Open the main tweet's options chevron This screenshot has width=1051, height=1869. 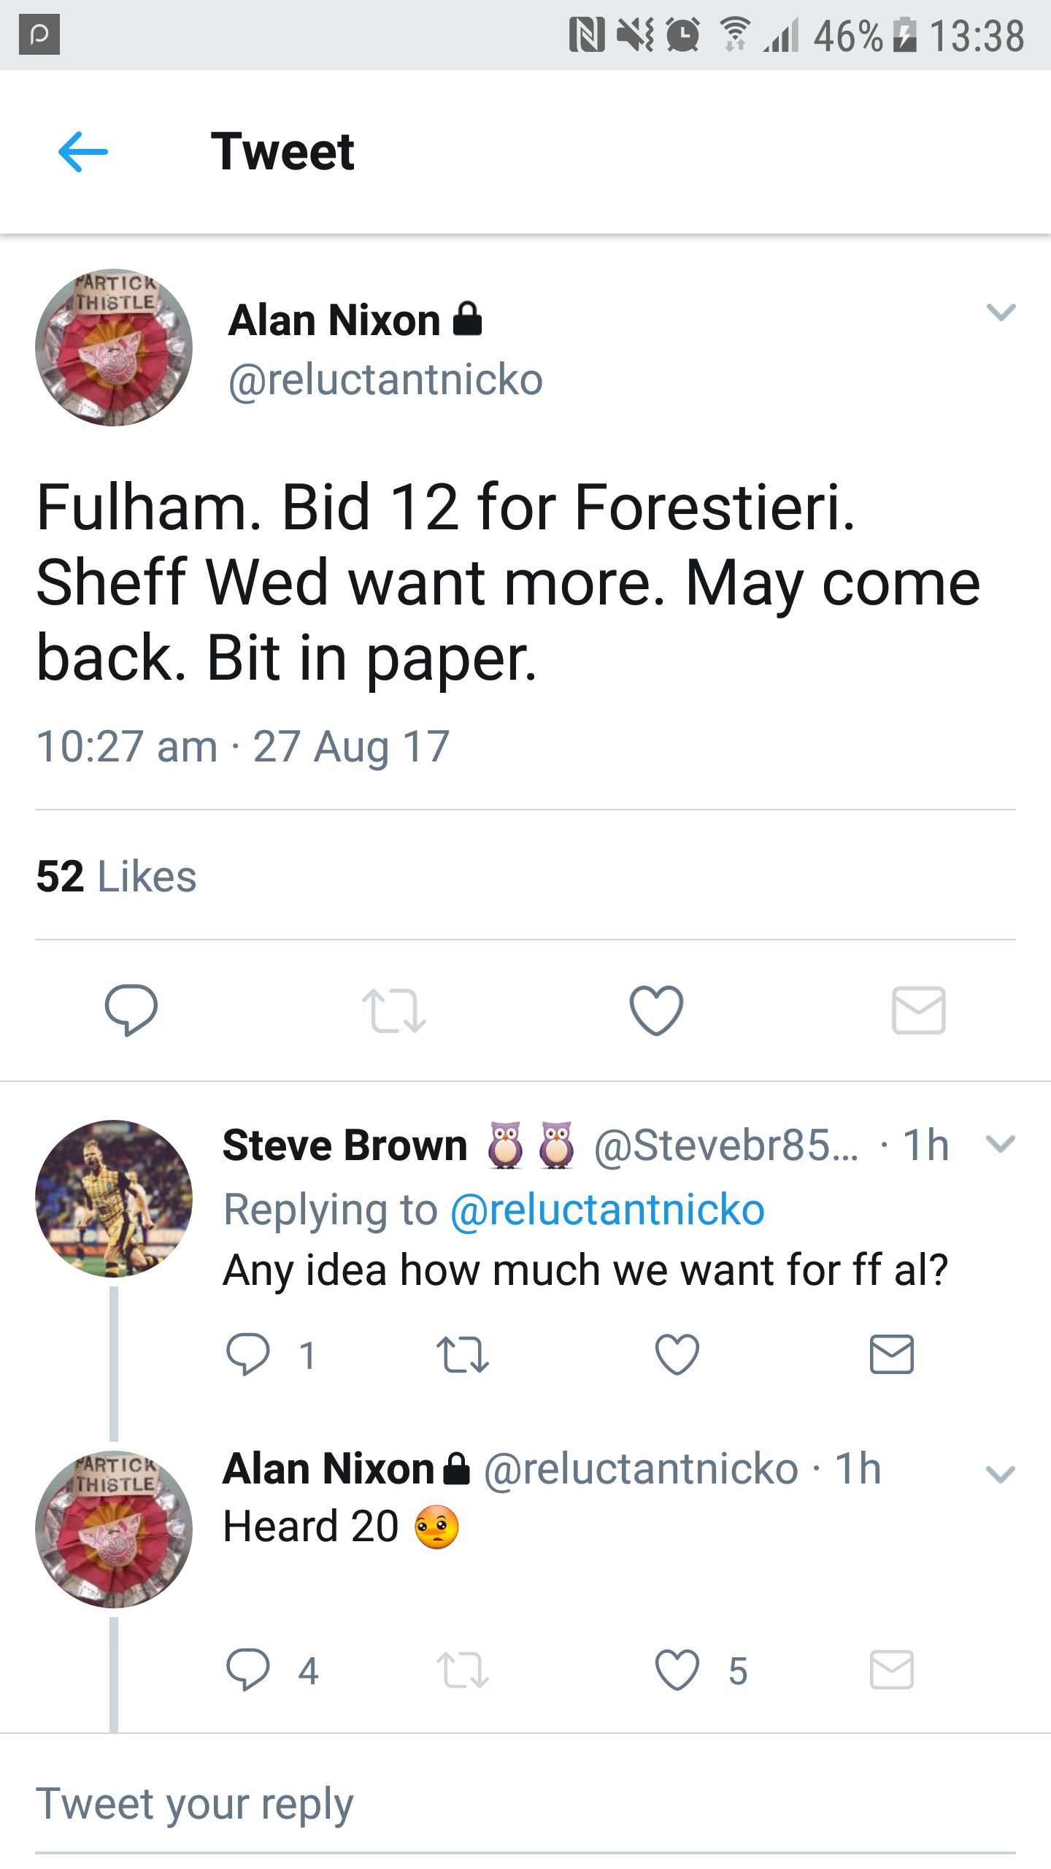[x=1001, y=312]
